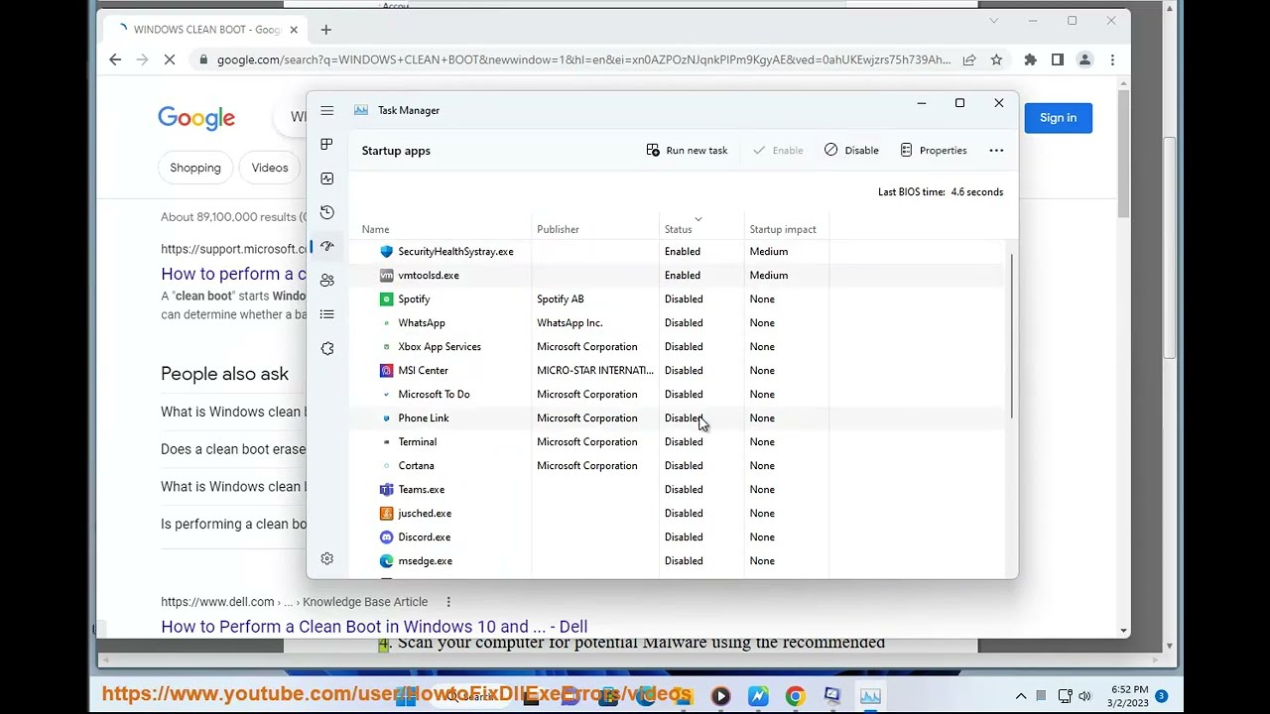
Task: Open Dell clean boot search result
Action: coord(374,627)
